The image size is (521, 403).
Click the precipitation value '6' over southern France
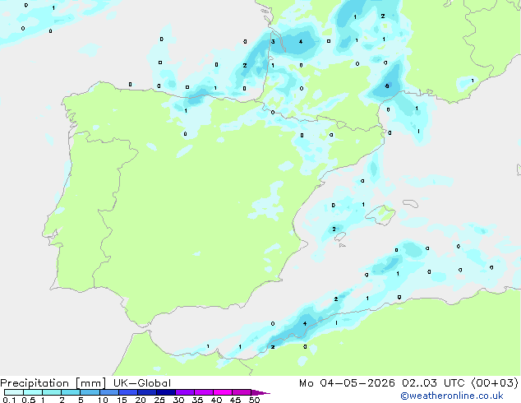(x=387, y=86)
